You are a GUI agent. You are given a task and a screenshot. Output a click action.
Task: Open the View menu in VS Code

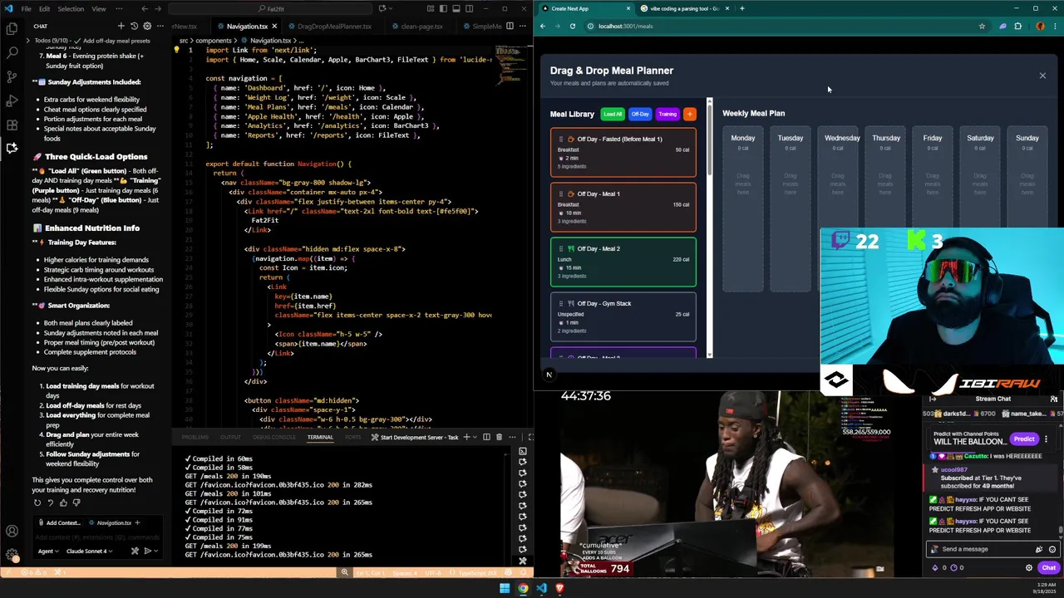[x=98, y=8]
